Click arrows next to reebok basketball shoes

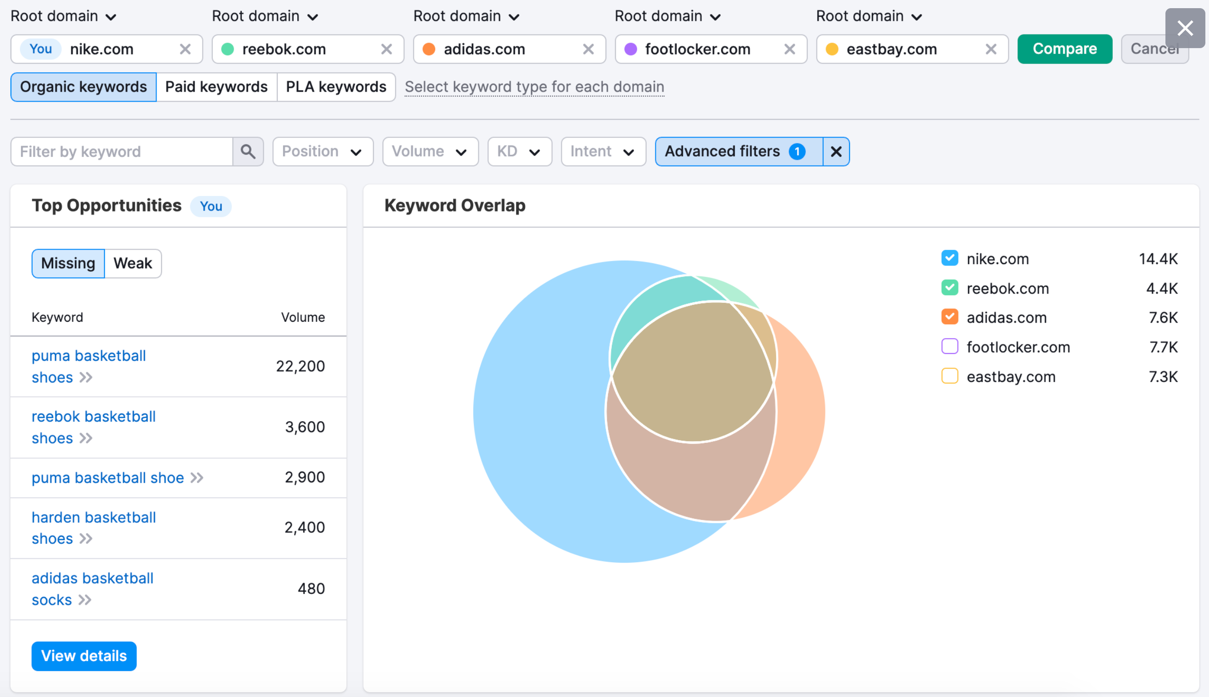[86, 438]
